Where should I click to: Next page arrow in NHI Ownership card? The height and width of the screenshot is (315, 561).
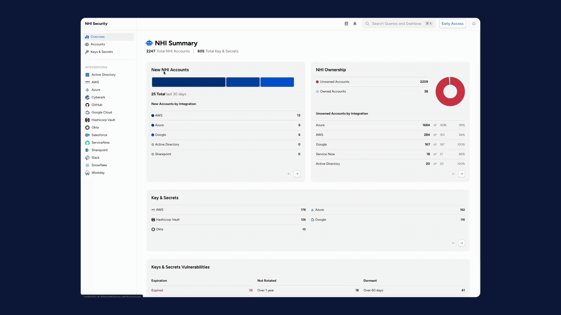pyautogui.click(x=461, y=174)
